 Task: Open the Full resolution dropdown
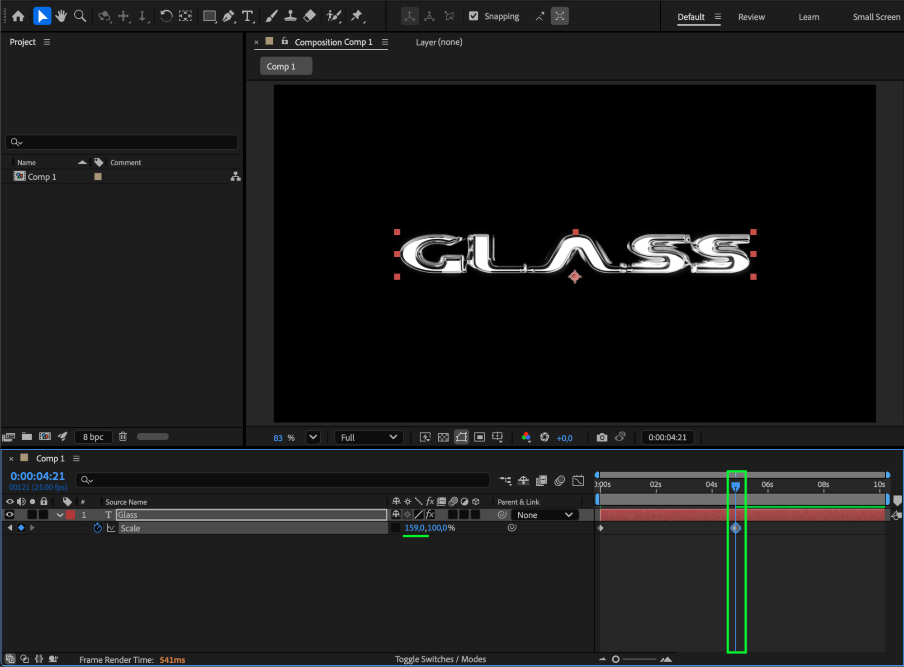(369, 437)
